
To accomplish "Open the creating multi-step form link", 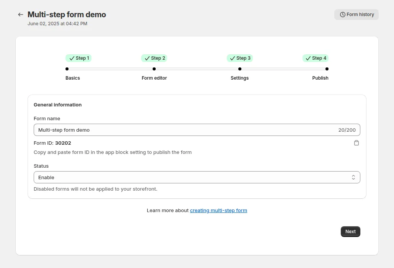I will 218,211.
